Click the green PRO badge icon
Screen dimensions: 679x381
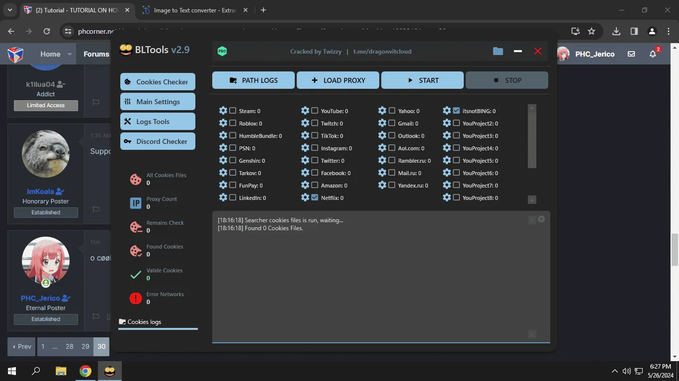point(222,51)
